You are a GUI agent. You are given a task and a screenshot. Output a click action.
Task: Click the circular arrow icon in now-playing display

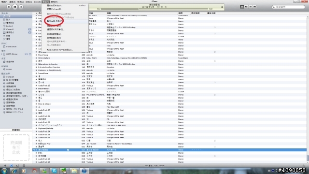[x=222, y=7]
